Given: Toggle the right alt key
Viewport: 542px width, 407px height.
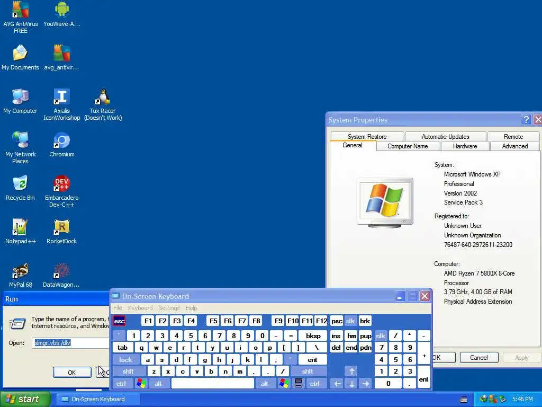Looking at the screenshot, I should point(265,384).
